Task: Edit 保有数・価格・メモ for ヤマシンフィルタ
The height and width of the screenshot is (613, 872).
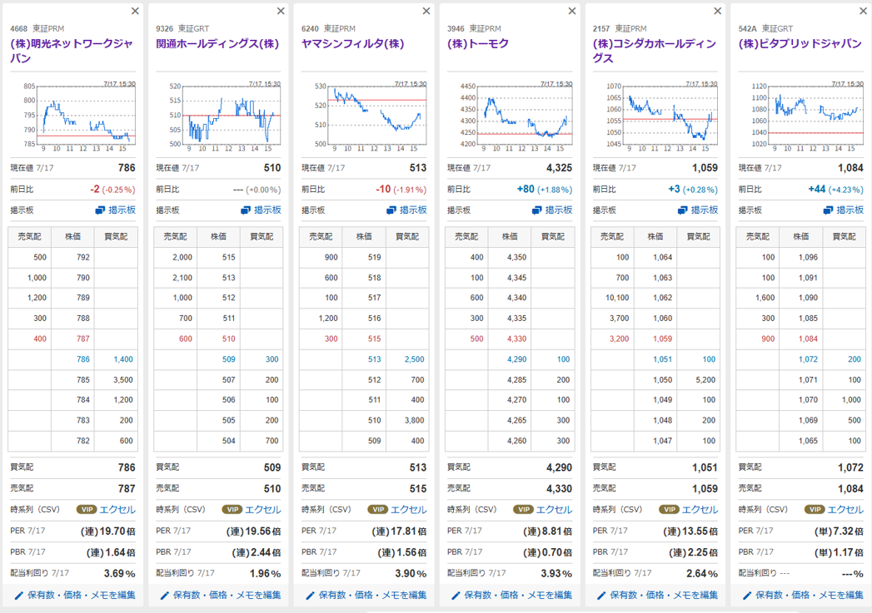Action: [366, 596]
